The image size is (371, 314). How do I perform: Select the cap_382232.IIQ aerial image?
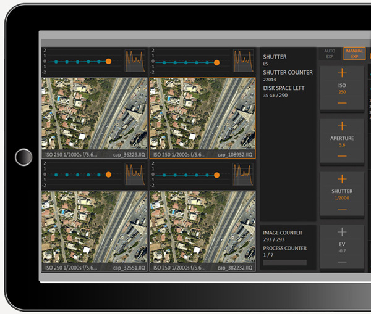click(203, 227)
